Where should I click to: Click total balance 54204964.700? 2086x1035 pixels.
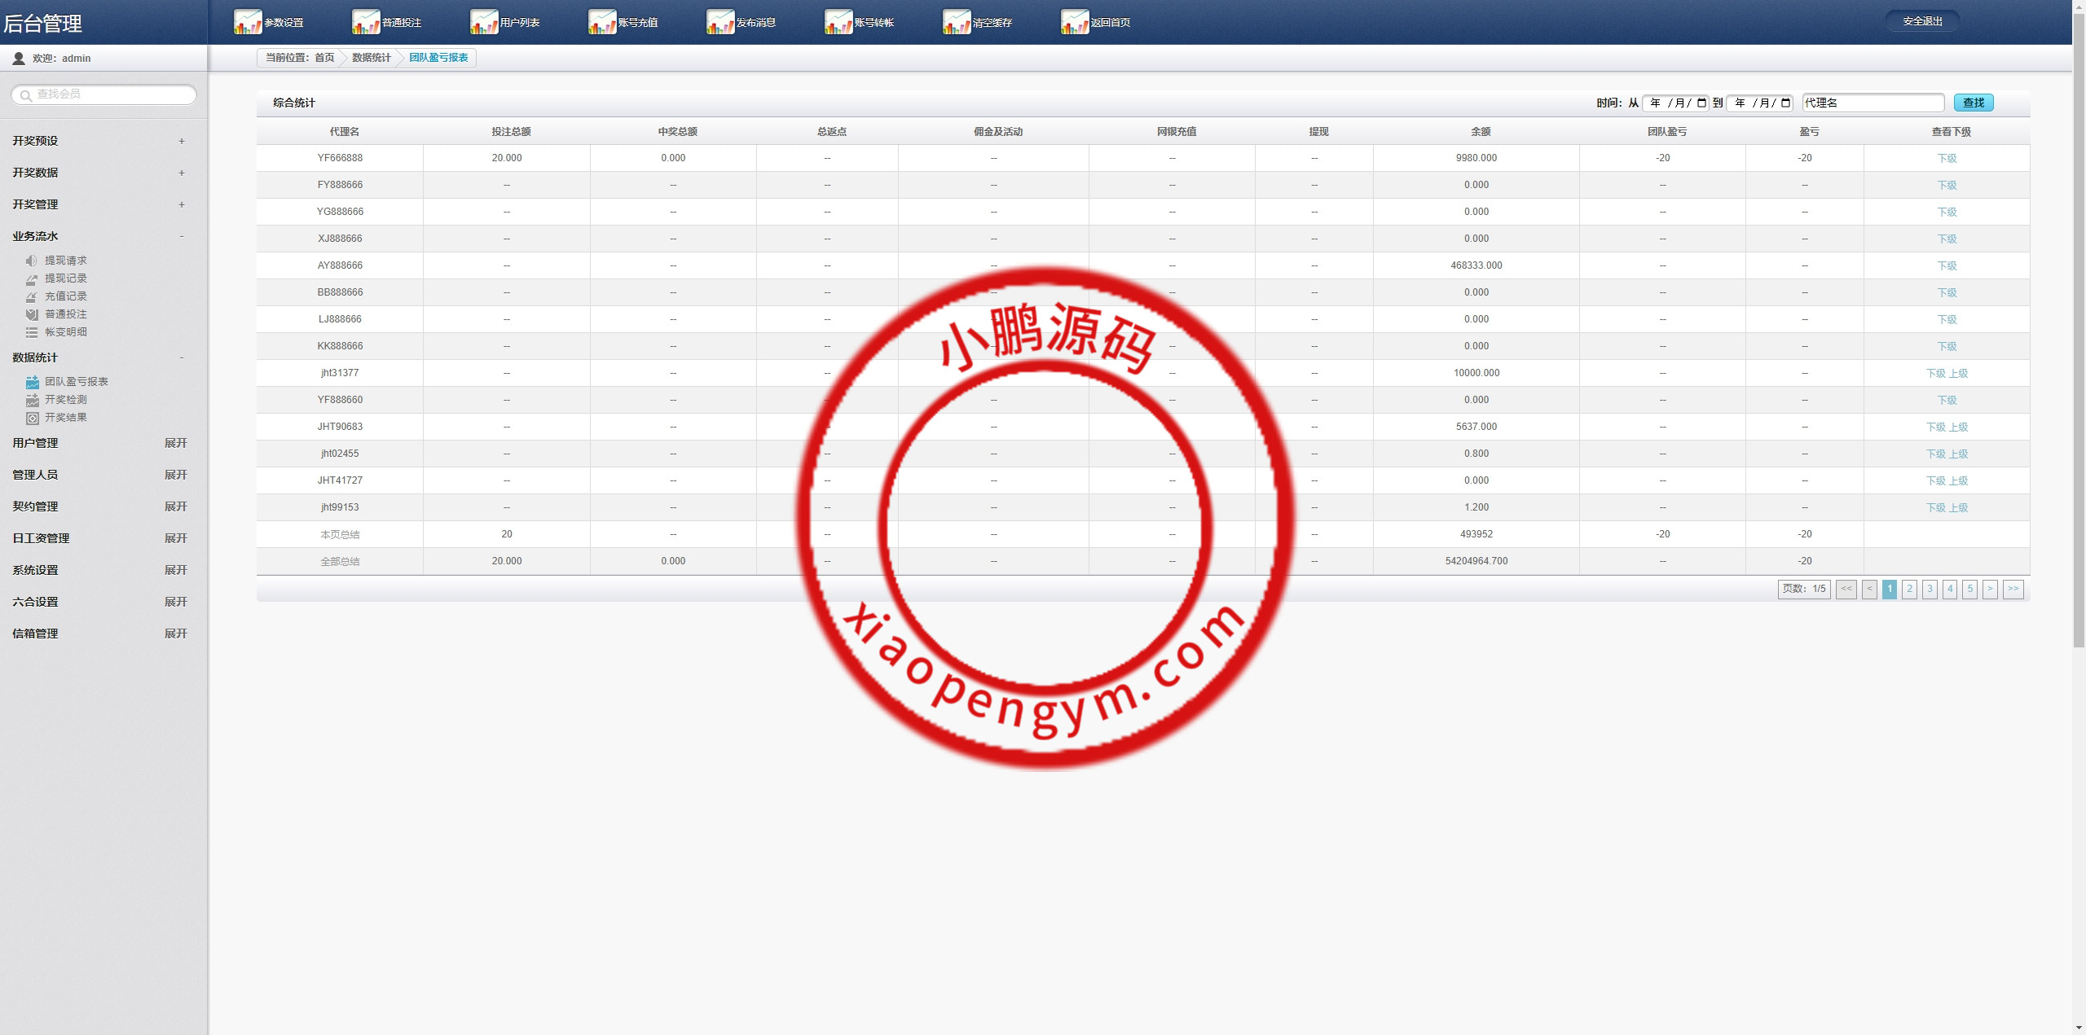1476,561
